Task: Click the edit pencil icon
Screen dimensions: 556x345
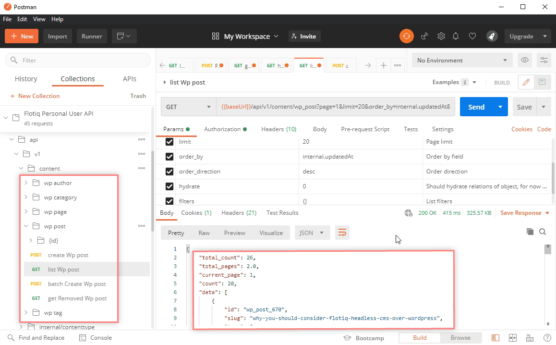Action: (x=526, y=82)
